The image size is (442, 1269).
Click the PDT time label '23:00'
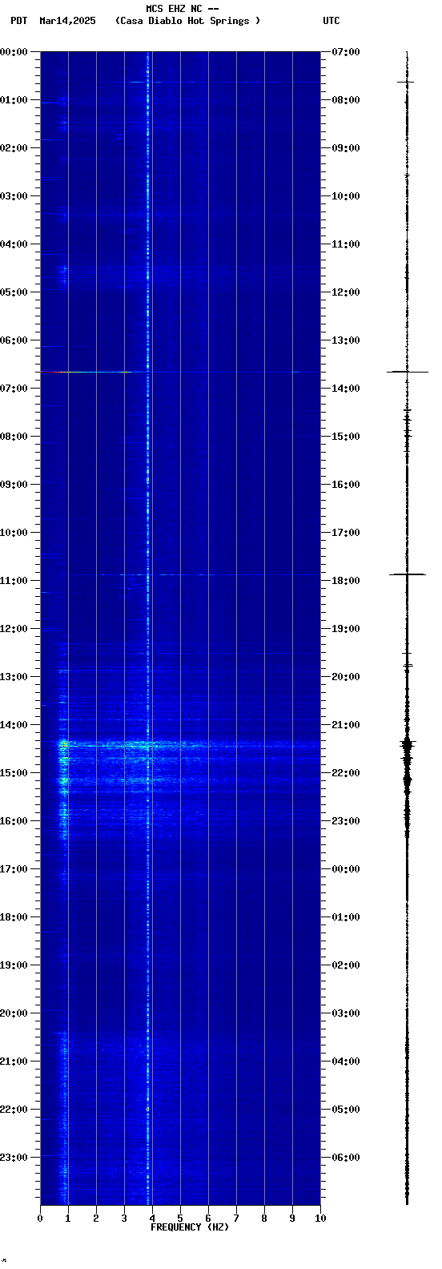point(14,1158)
